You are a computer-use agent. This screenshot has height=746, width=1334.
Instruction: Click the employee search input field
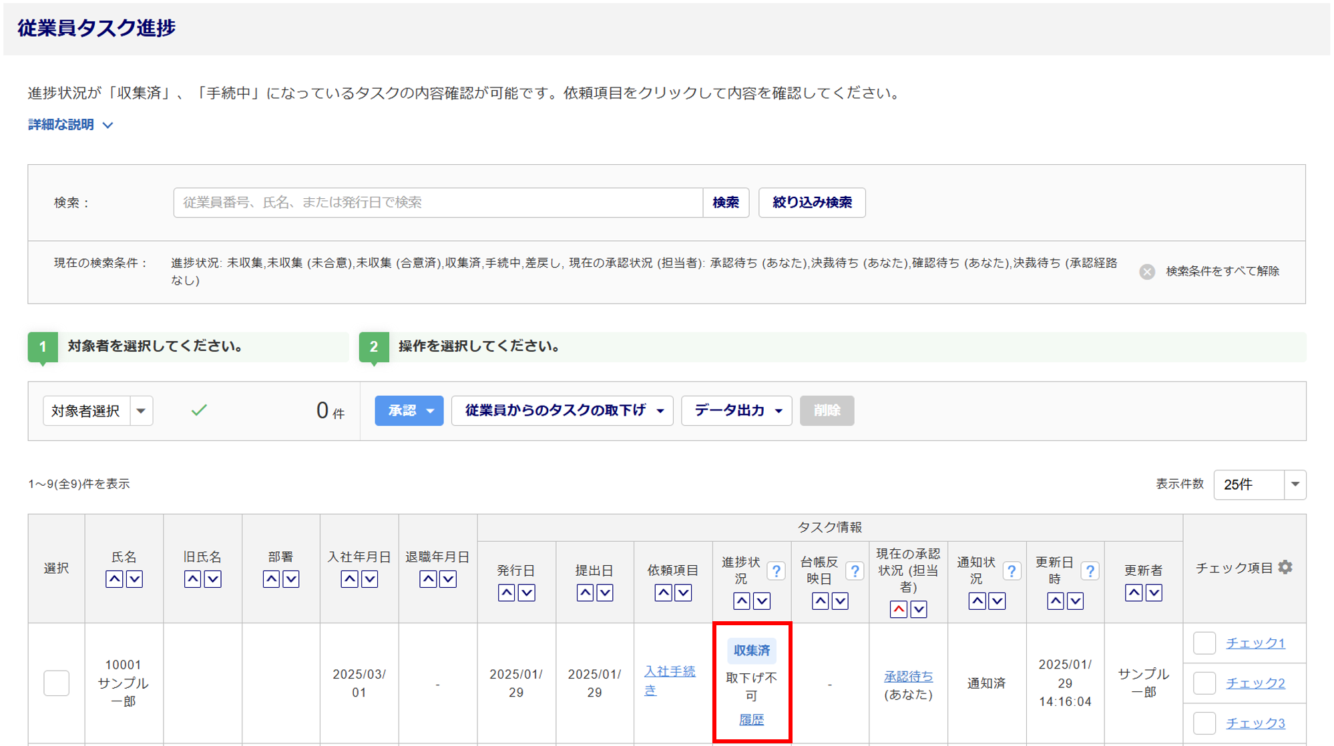[437, 203]
